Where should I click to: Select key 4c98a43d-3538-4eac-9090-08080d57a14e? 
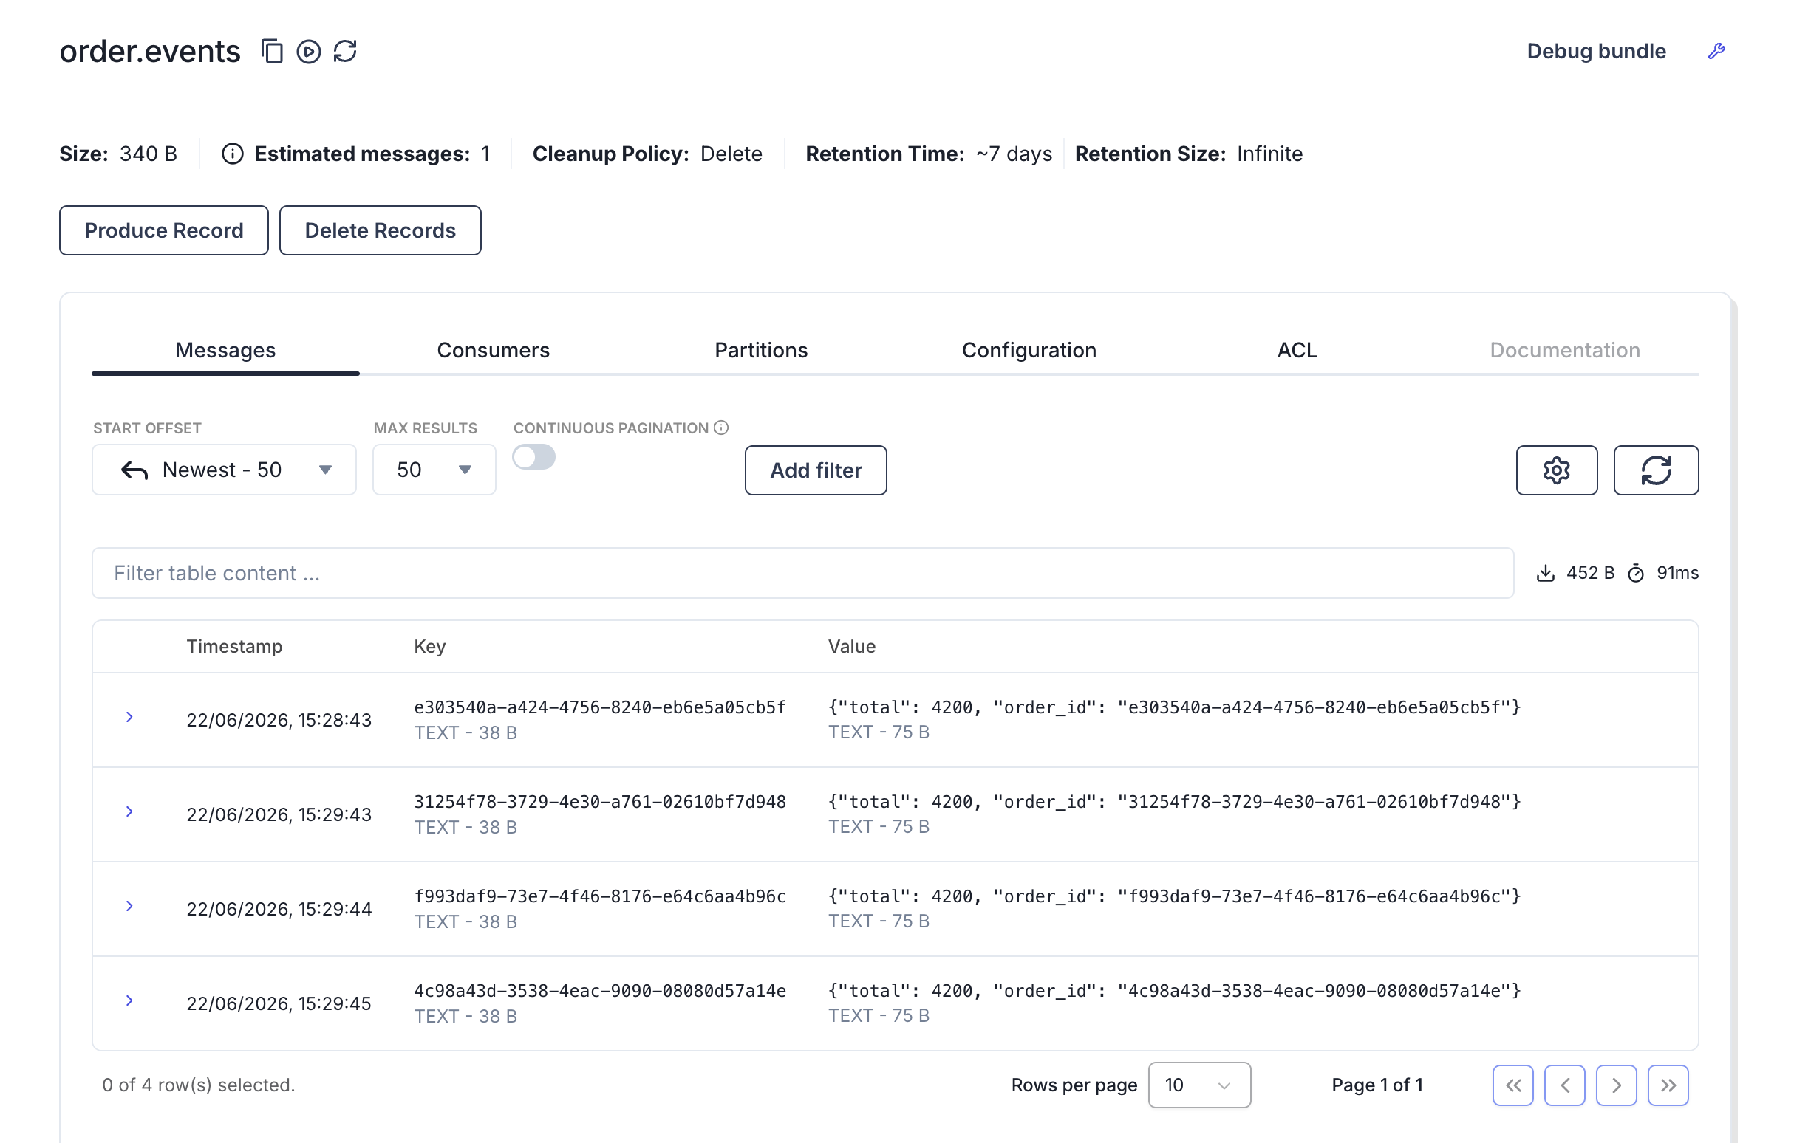click(x=600, y=991)
